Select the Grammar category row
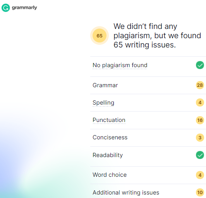 click(x=148, y=85)
